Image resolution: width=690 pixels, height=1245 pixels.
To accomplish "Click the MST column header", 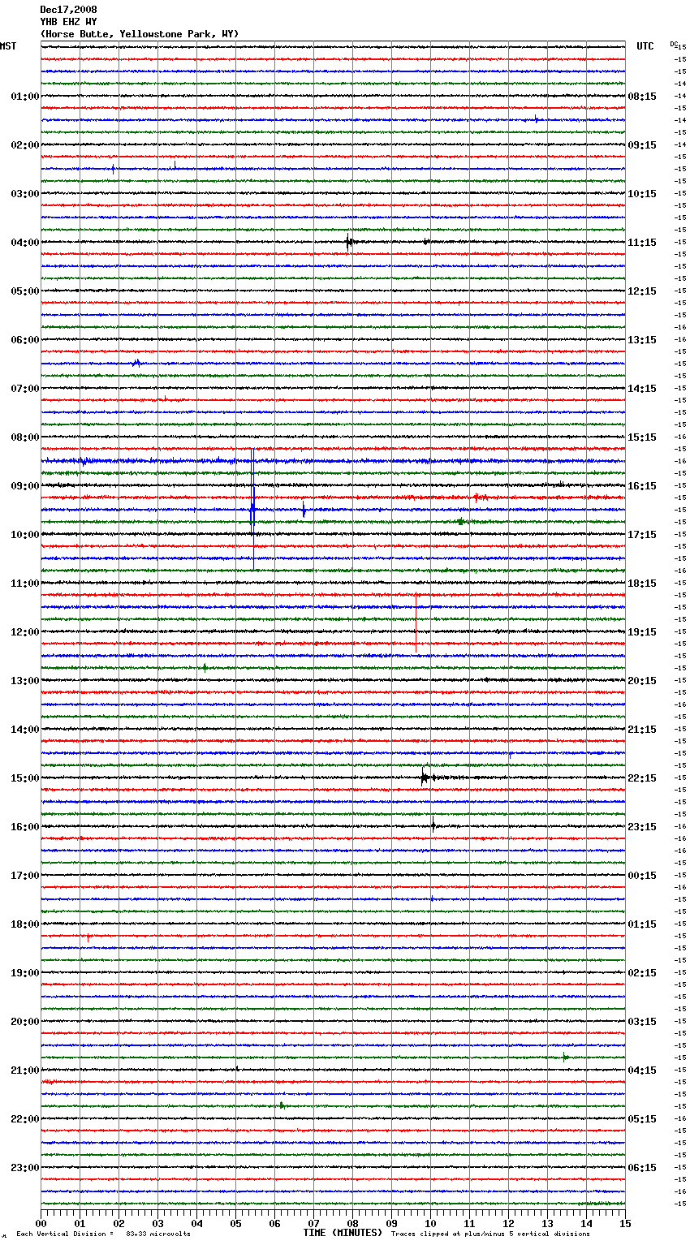I will point(8,46).
